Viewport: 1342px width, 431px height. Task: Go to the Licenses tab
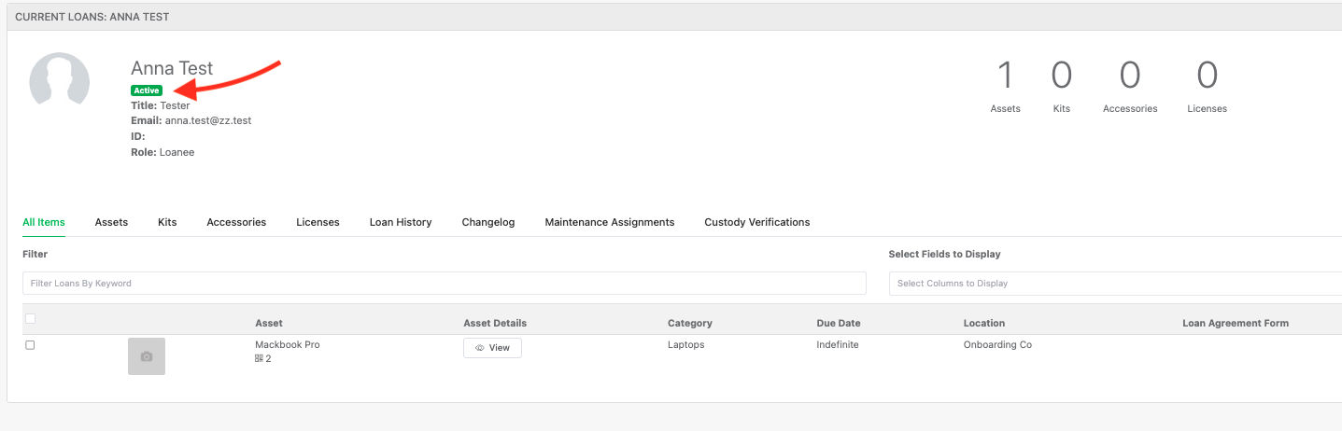click(x=318, y=222)
